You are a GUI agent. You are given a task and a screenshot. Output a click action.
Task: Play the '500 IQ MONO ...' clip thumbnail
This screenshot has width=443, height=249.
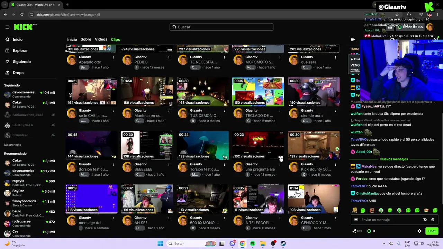[x=202, y=199]
